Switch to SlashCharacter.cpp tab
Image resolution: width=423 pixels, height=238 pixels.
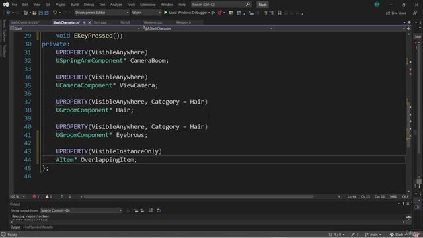tap(25, 22)
